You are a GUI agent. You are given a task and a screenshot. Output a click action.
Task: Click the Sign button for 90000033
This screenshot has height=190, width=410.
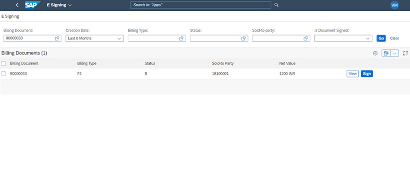click(x=367, y=74)
